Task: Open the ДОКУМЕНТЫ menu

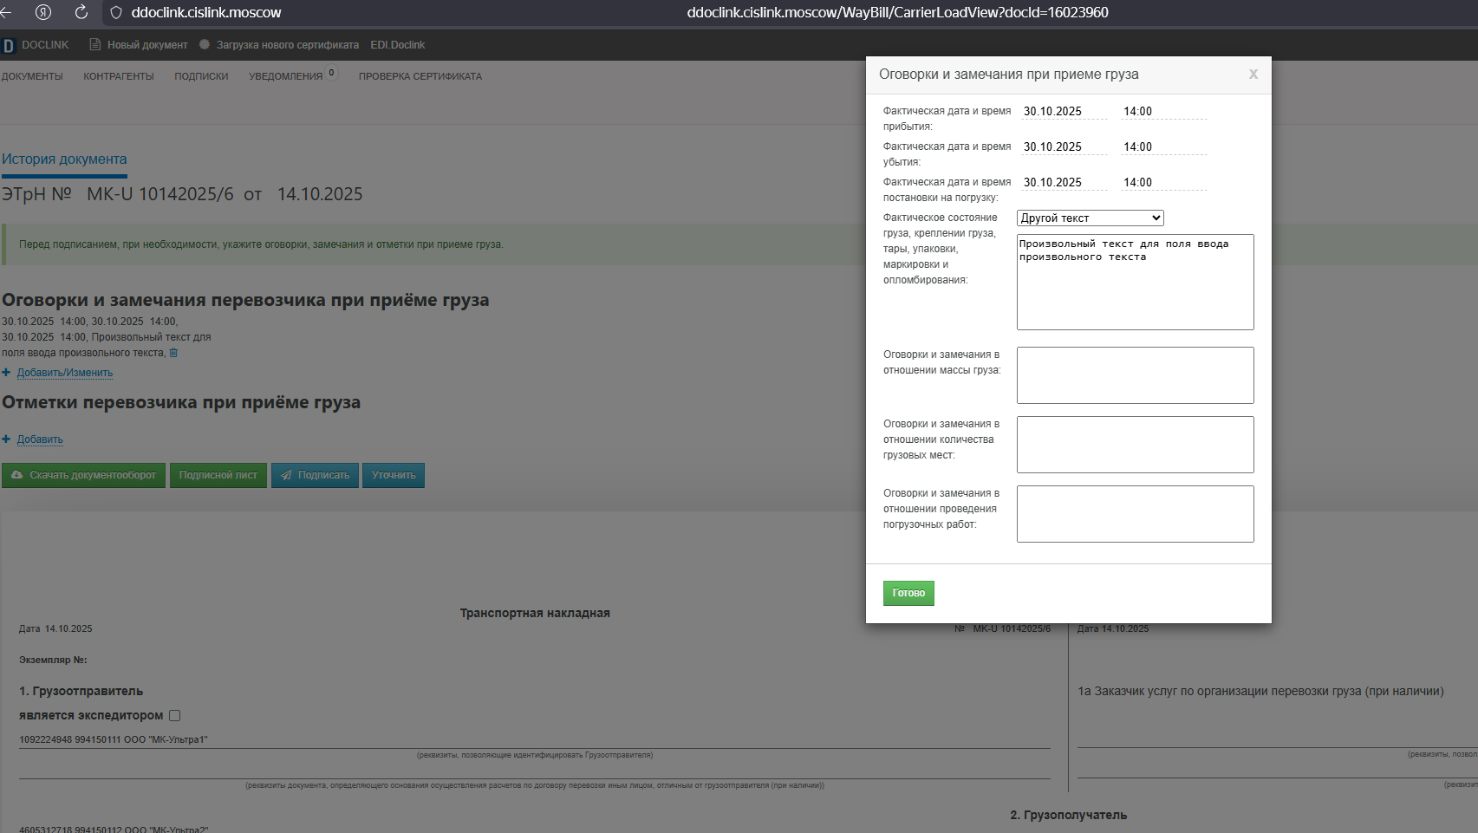Action: point(32,76)
